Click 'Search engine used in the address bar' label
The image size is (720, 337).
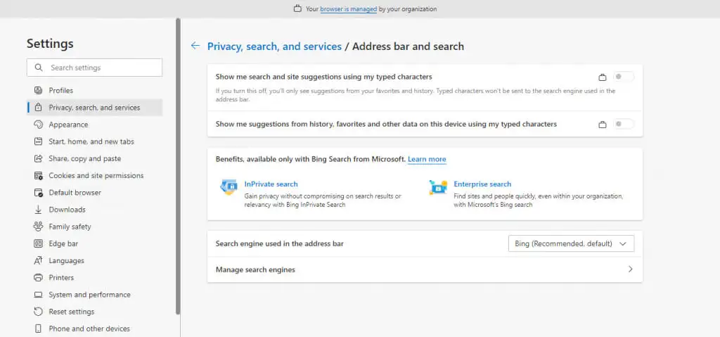280,243
